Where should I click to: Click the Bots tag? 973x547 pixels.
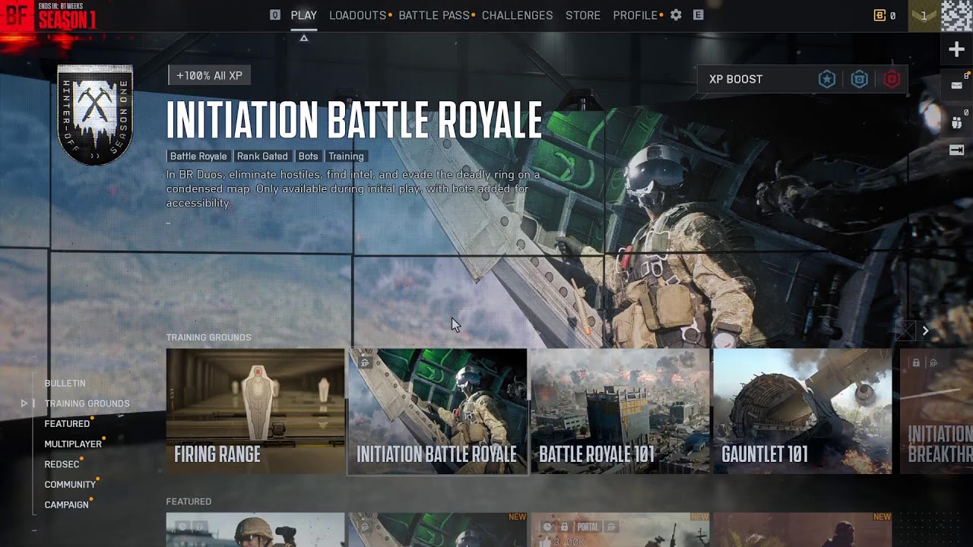pyautogui.click(x=308, y=156)
